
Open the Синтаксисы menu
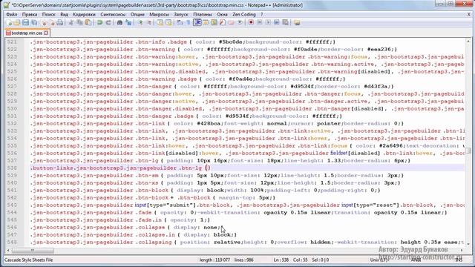tap(113, 14)
